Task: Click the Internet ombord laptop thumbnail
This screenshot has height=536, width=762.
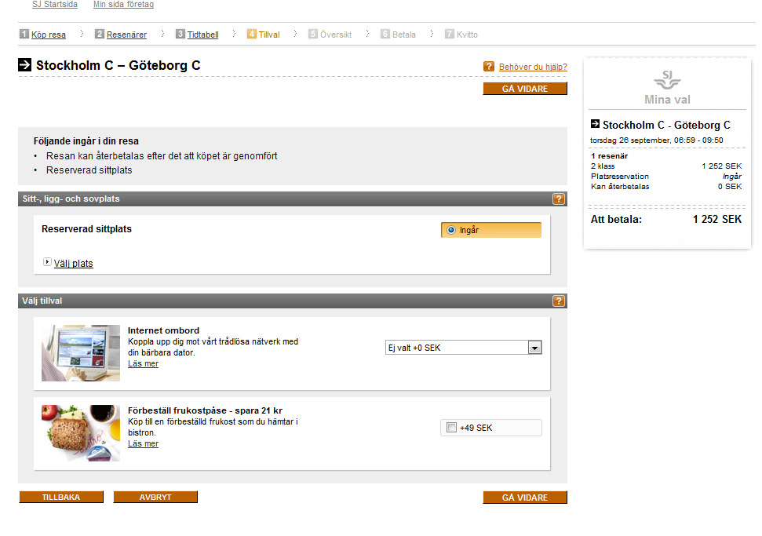Action: pyautogui.click(x=81, y=353)
